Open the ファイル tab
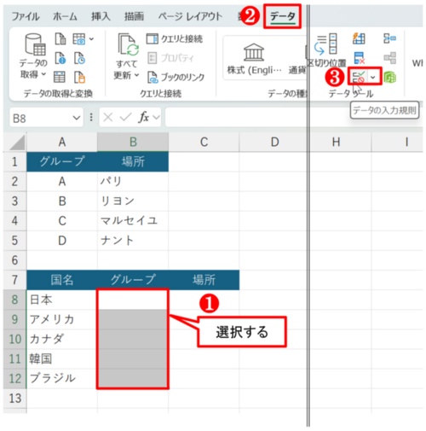 tap(25, 16)
